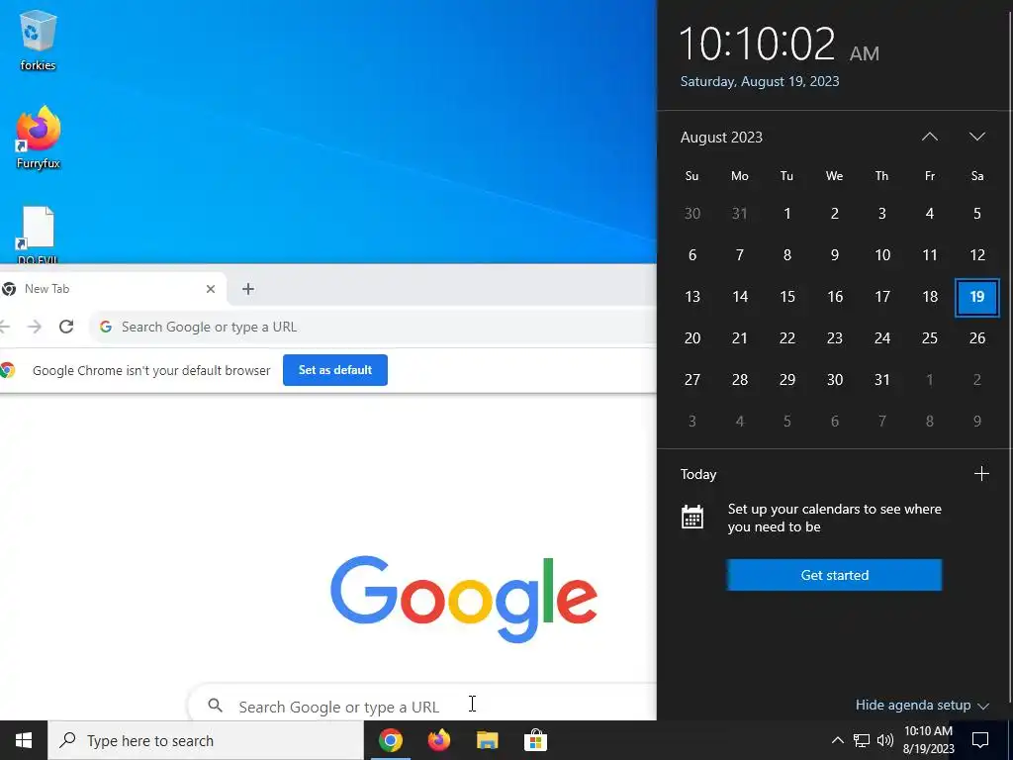Select August 5 in the calendar
The image size is (1013, 760).
[977, 214]
